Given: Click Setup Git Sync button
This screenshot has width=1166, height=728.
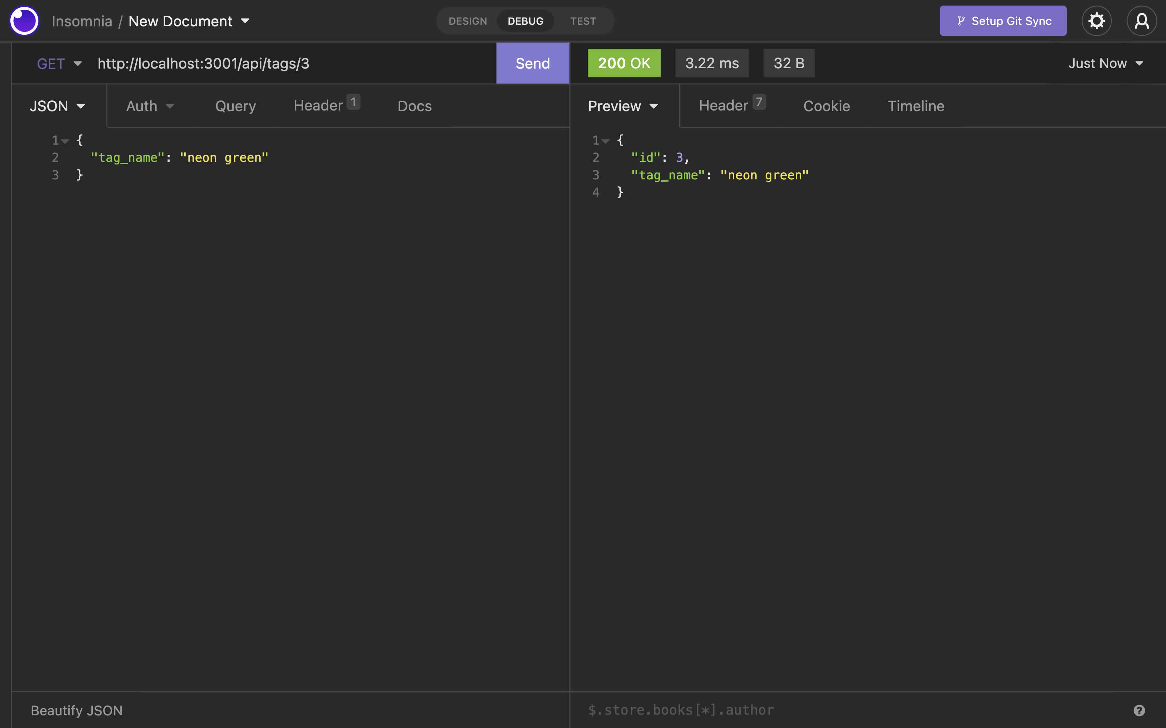Looking at the screenshot, I should click(x=1003, y=21).
